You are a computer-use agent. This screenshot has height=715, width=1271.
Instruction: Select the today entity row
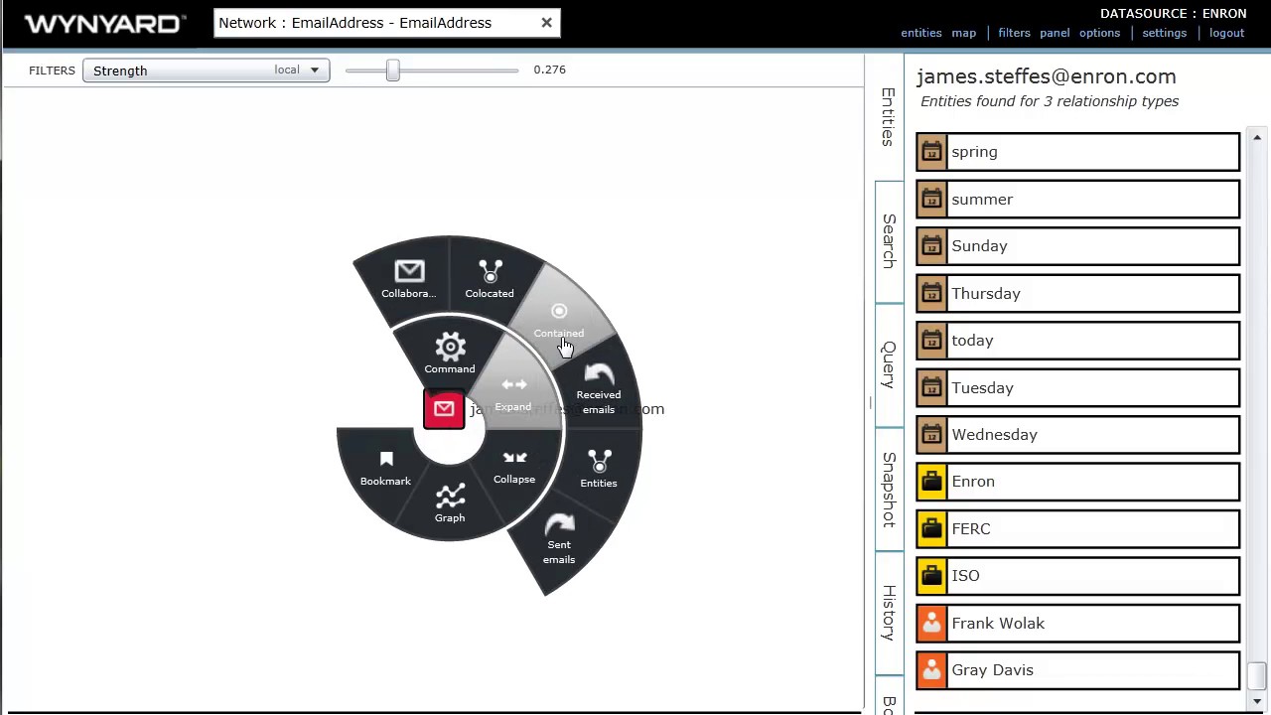click(x=1077, y=341)
